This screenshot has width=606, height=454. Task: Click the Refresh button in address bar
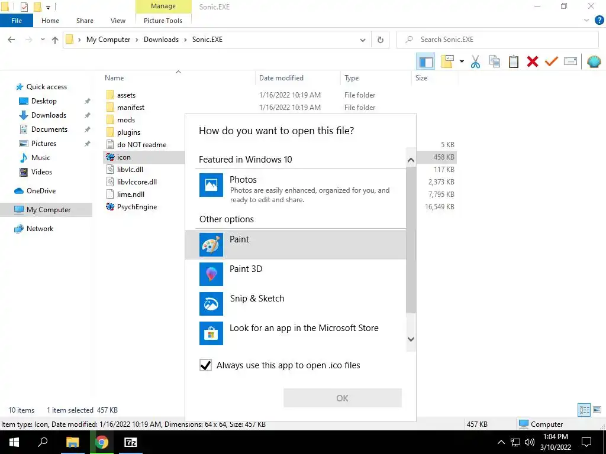tap(381, 40)
